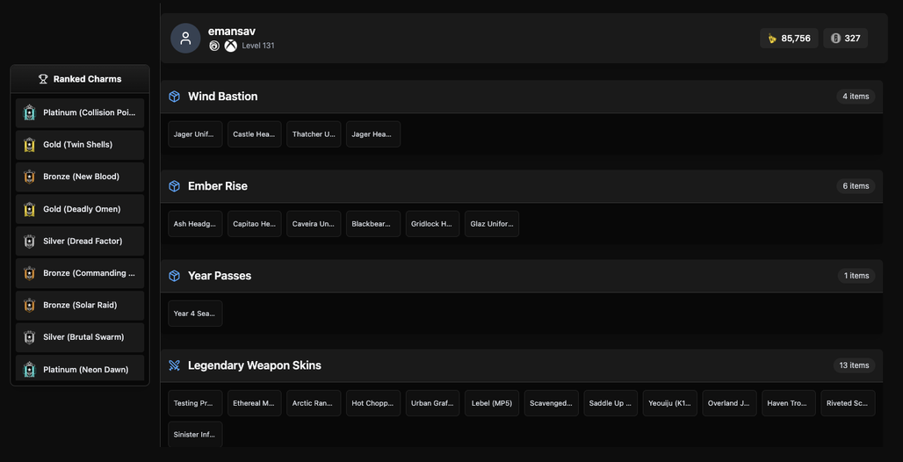This screenshot has width=903, height=462.
Task: Click the R6 credits icon showing 327
Action: (835, 39)
